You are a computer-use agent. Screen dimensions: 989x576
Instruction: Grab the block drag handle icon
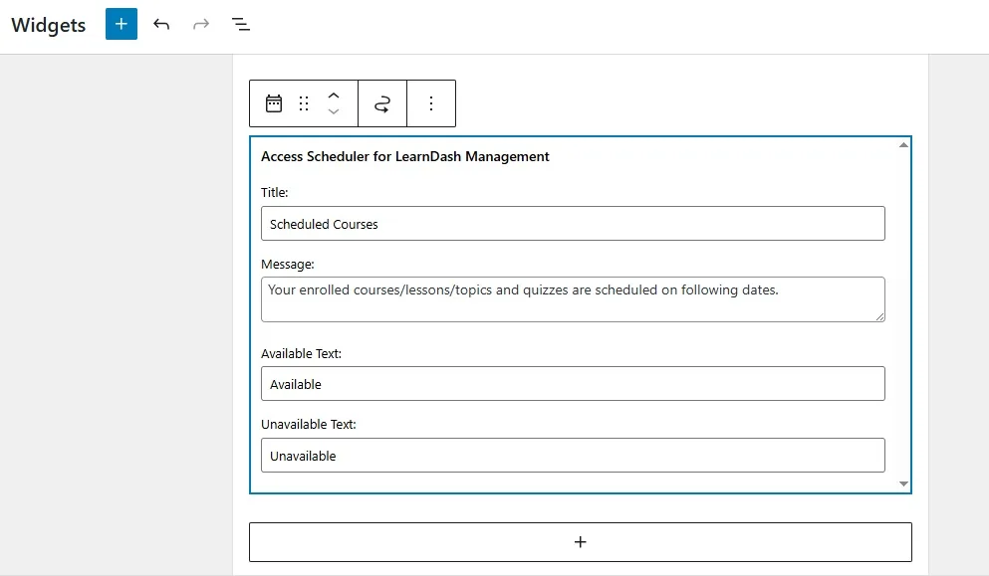304,103
